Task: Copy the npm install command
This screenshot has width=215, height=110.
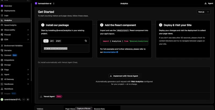Action: (86, 41)
